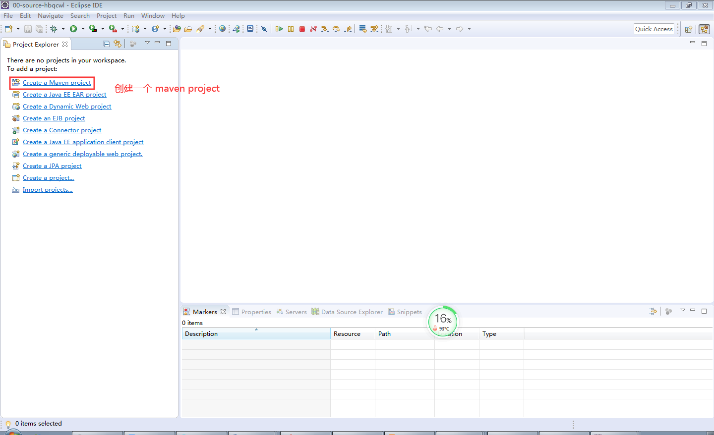
Task: Click the External Tools run icon
Action: (x=113, y=29)
